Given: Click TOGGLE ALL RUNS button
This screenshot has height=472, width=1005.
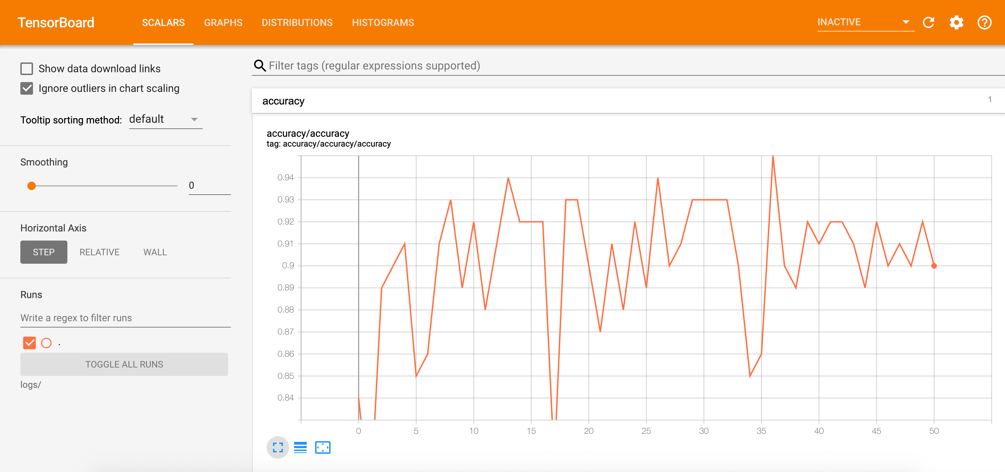Looking at the screenshot, I should tap(124, 364).
